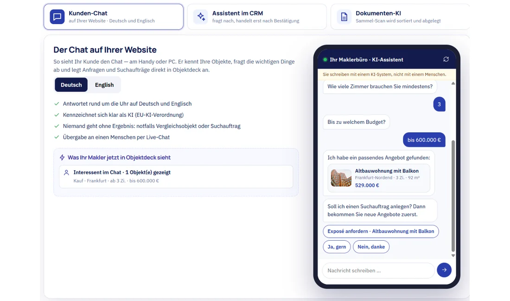This screenshot has width=510, height=301.
Task: Click checkmark beside Niemand geht ohne Ergebnis
Action: [x=57, y=126]
